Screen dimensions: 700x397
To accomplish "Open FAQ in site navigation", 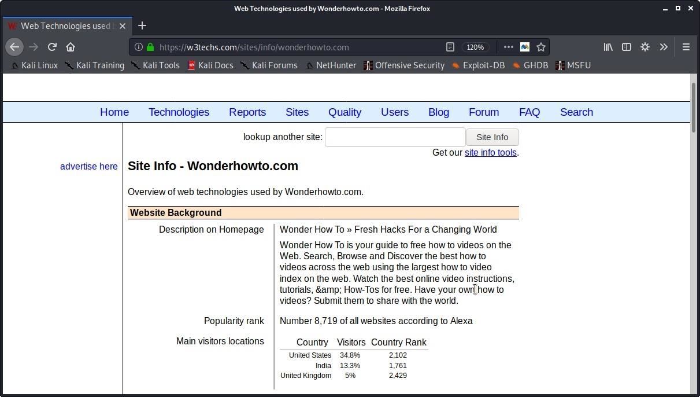I will pyautogui.click(x=529, y=112).
